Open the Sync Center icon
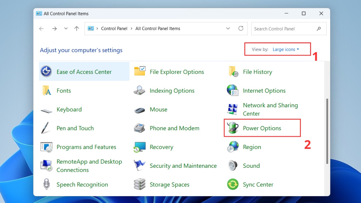361x203 pixels. point(233,184)
